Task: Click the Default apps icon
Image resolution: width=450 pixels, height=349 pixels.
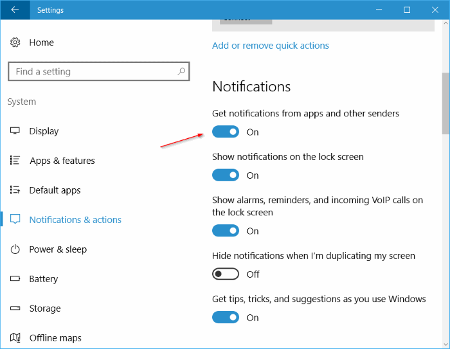Action: 15,190
